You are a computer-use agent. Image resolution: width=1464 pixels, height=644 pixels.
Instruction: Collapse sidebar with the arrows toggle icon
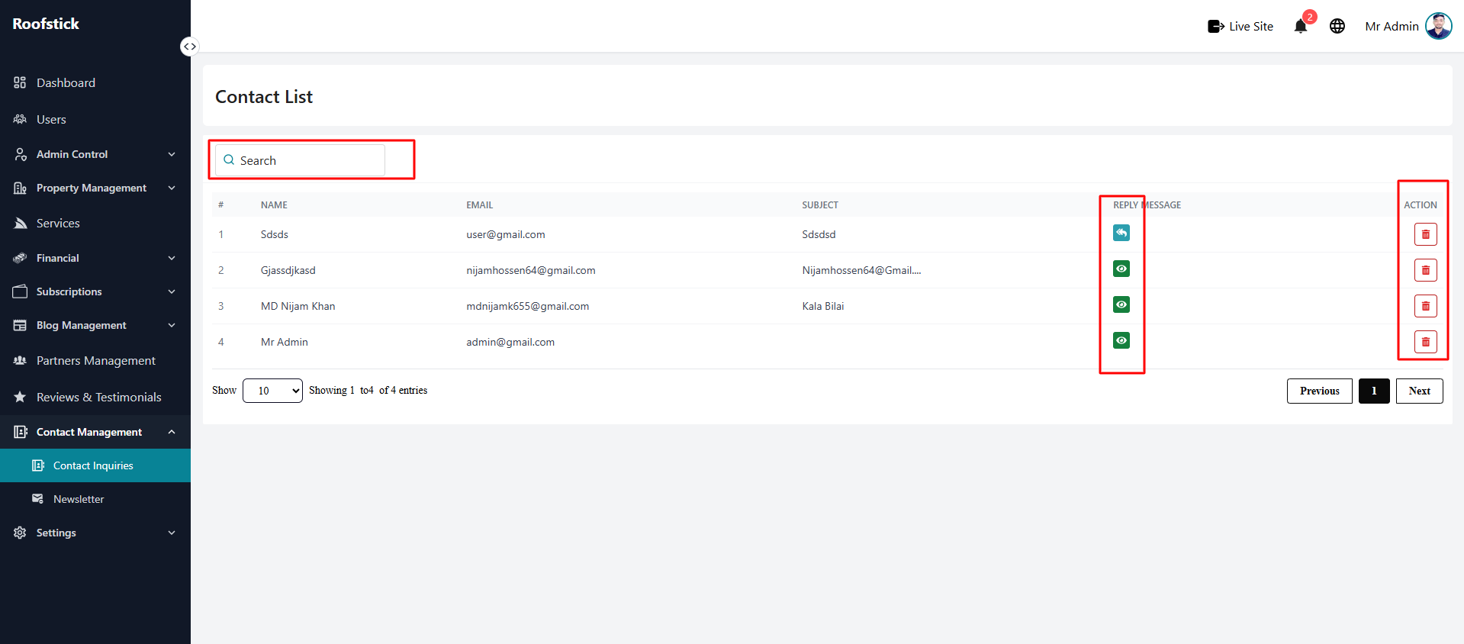(x=189, y=47)
